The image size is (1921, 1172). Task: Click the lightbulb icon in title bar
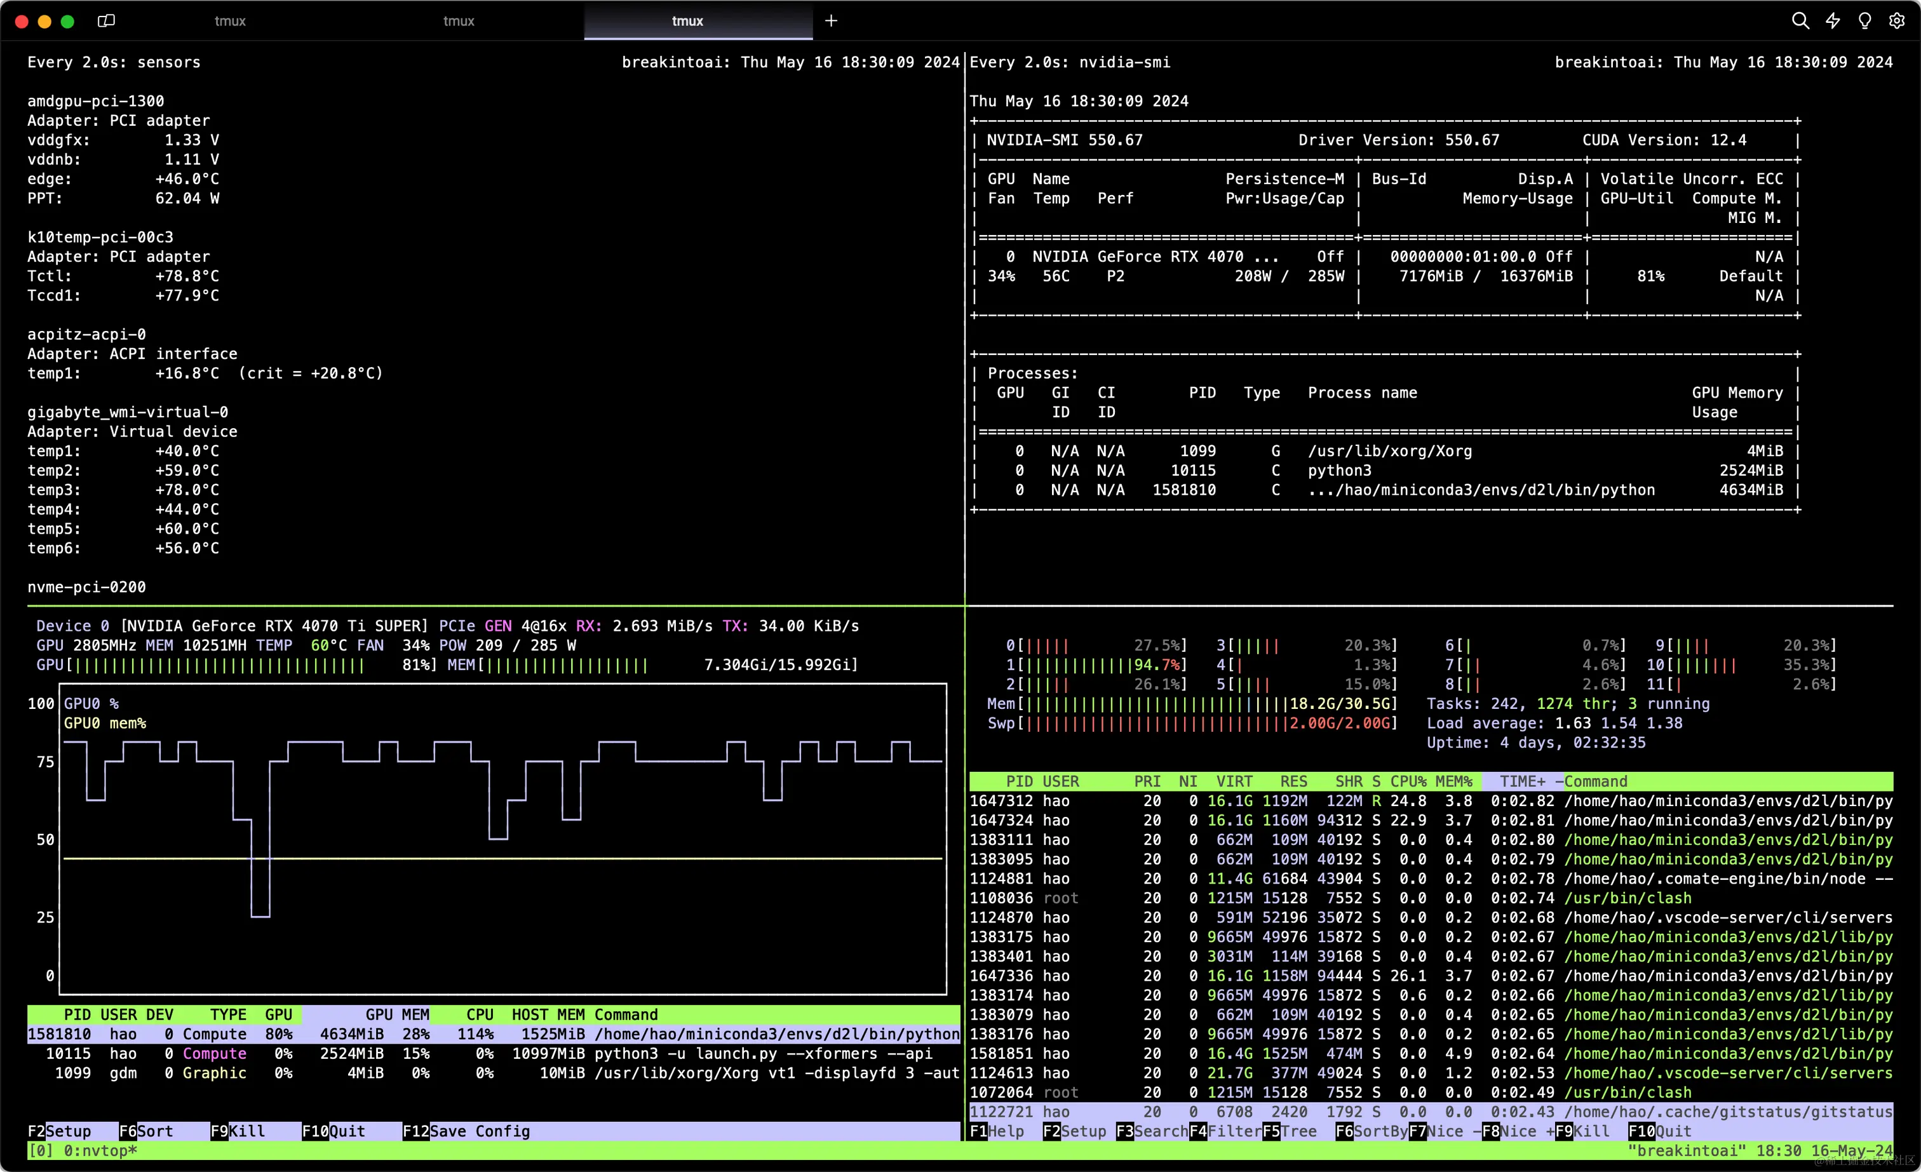pos(1864,21)
